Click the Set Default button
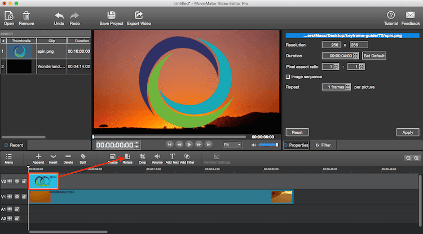 click(374, 56)
